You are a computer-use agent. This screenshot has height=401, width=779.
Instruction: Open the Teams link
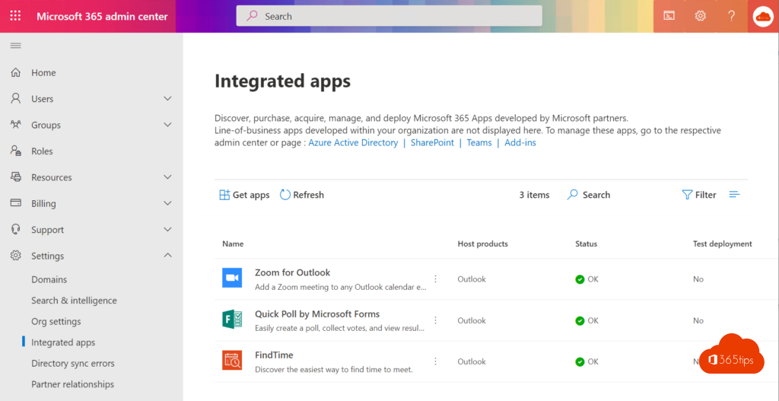[x=479, y=142]
